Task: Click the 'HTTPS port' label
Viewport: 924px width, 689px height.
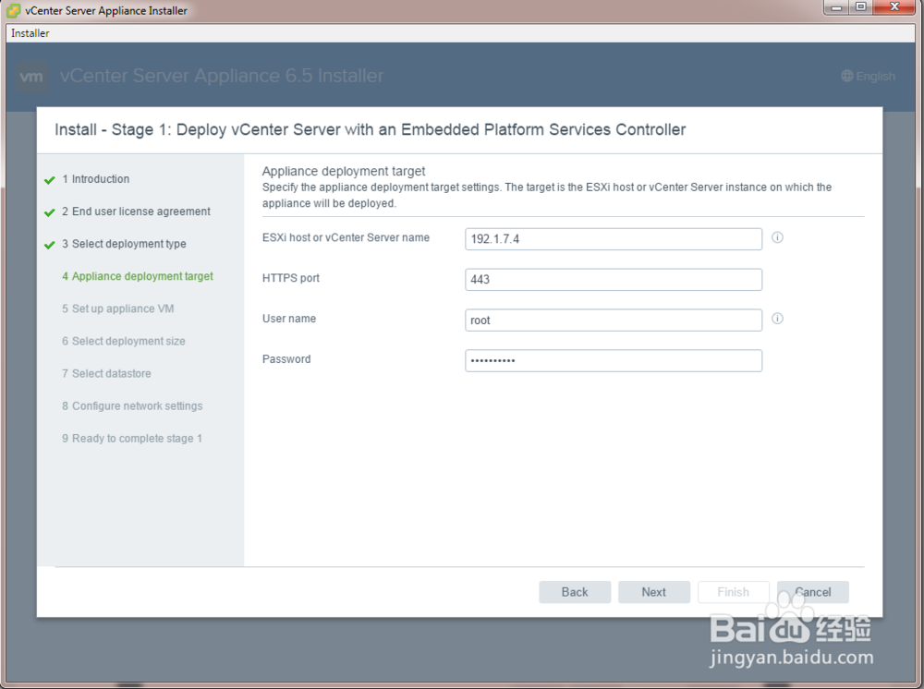Action: [x=290, y=278]
